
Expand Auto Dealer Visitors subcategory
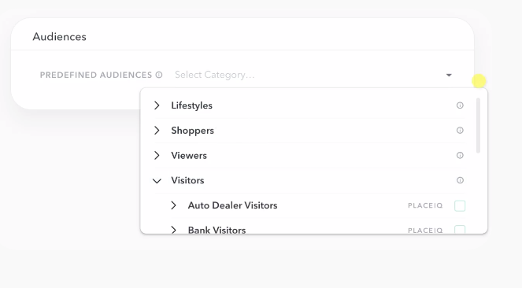[x=173, y=205]
